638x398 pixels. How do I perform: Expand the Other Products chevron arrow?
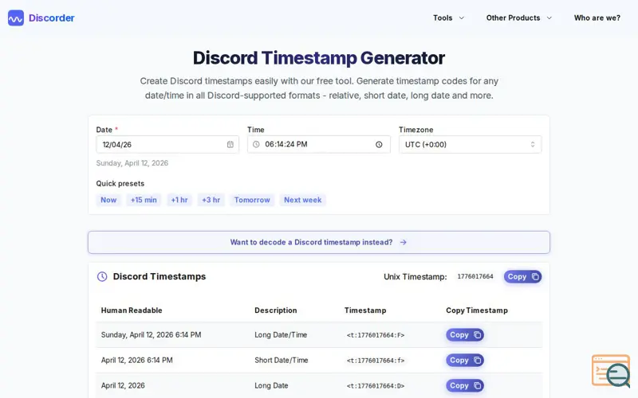(549, 18)
